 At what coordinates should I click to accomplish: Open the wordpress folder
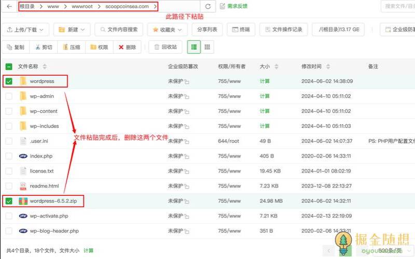pyautogui.click(x=42, y=81)
